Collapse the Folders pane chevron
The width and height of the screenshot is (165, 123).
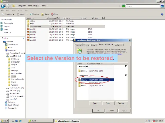click(23, 38)
